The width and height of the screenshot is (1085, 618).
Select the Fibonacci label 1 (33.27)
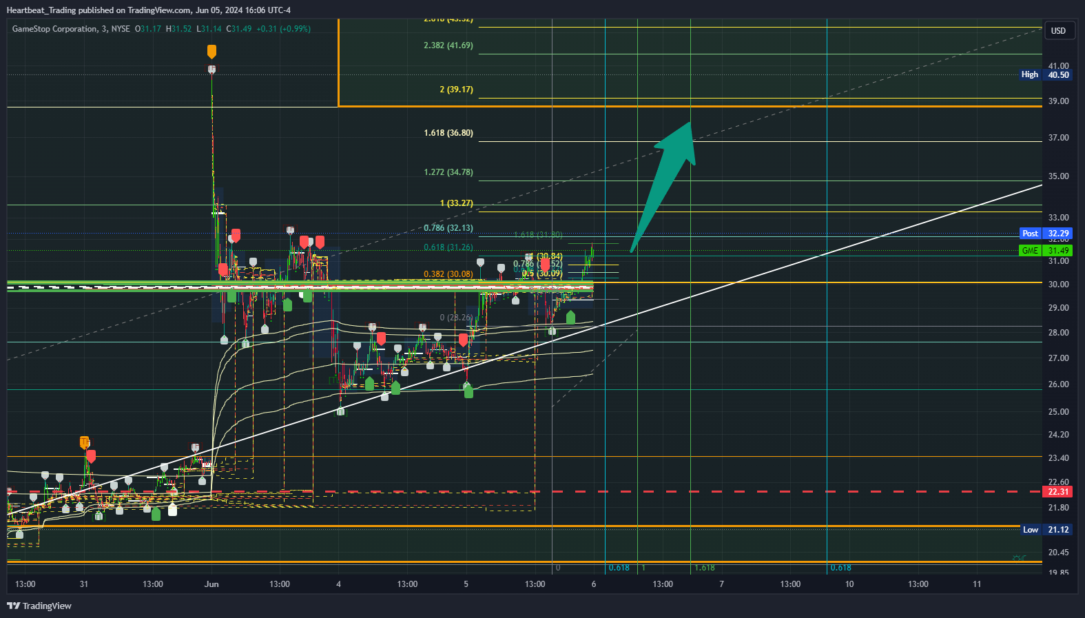[456, 203]
